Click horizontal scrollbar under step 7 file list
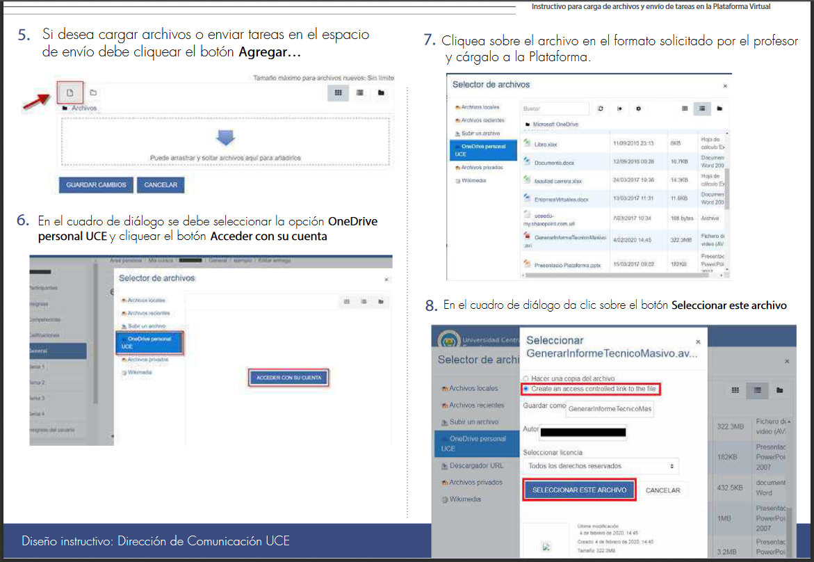 tap(615, 275)
